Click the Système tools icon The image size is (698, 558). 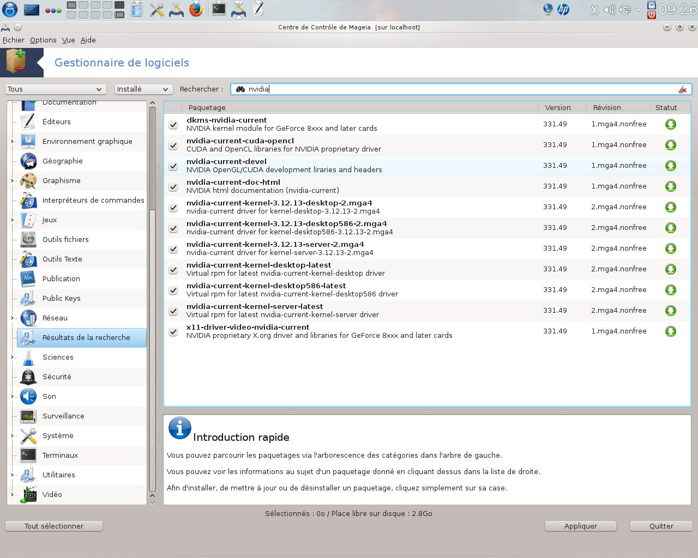tap(28, 435)
